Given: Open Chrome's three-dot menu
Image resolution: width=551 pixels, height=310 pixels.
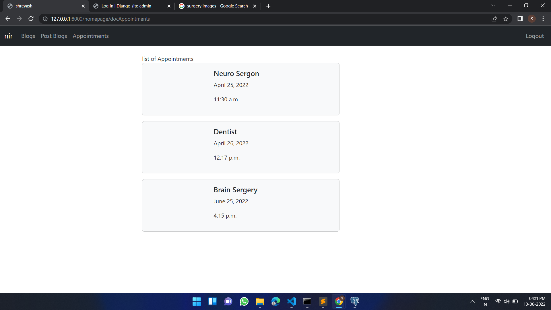Looking at the screenshot, I should [x=543, y=19].
